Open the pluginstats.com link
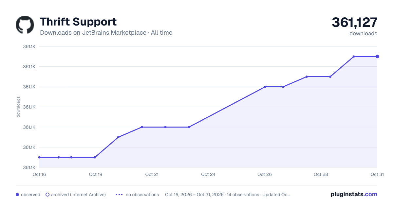The image size is (393, 206). tap(354, 194)
